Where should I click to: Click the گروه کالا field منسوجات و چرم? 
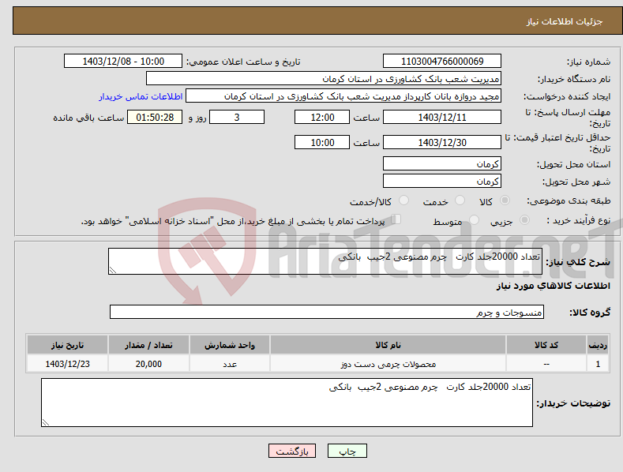[327, 312]
